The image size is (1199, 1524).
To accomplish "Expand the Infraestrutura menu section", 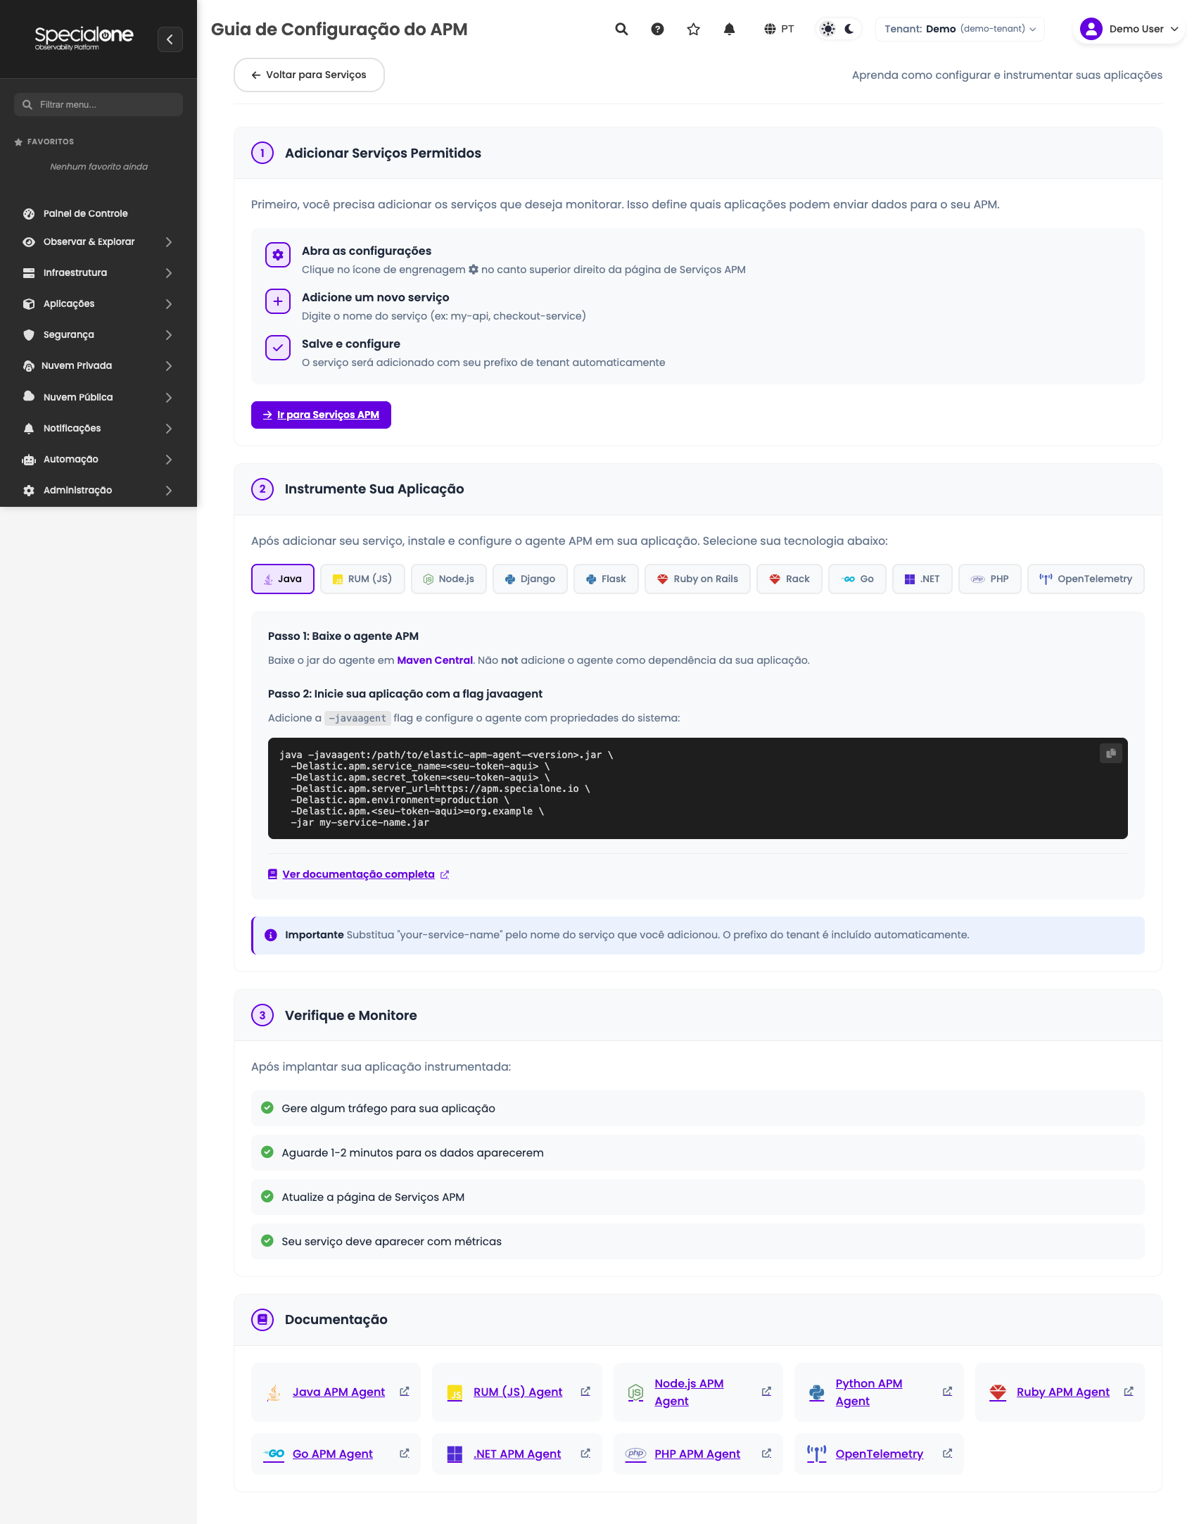I will coord(99,272).
